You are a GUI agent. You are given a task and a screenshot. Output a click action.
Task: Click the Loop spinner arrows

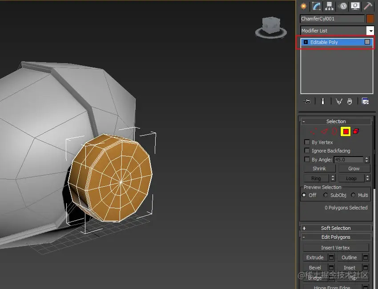(367, 178)
